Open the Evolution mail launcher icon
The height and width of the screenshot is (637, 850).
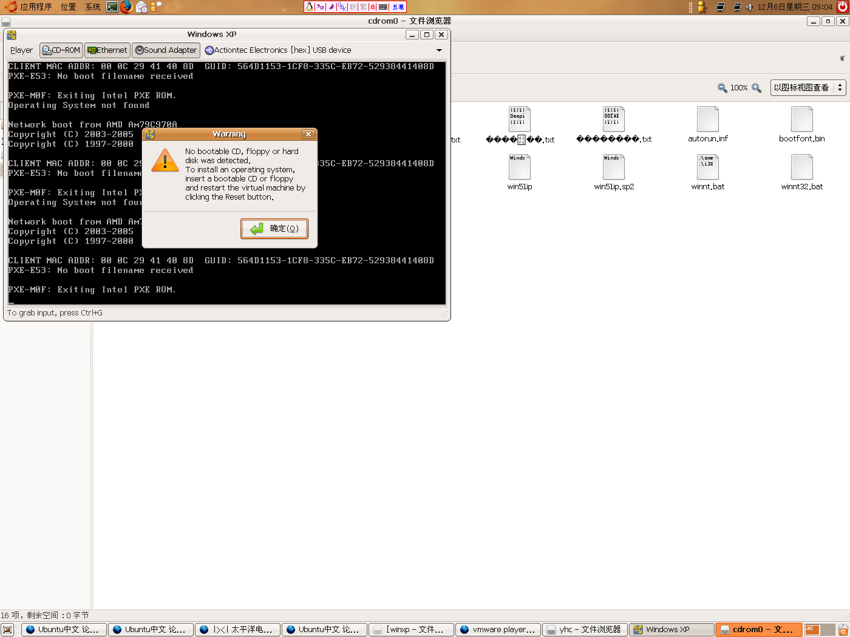point(141,7)
